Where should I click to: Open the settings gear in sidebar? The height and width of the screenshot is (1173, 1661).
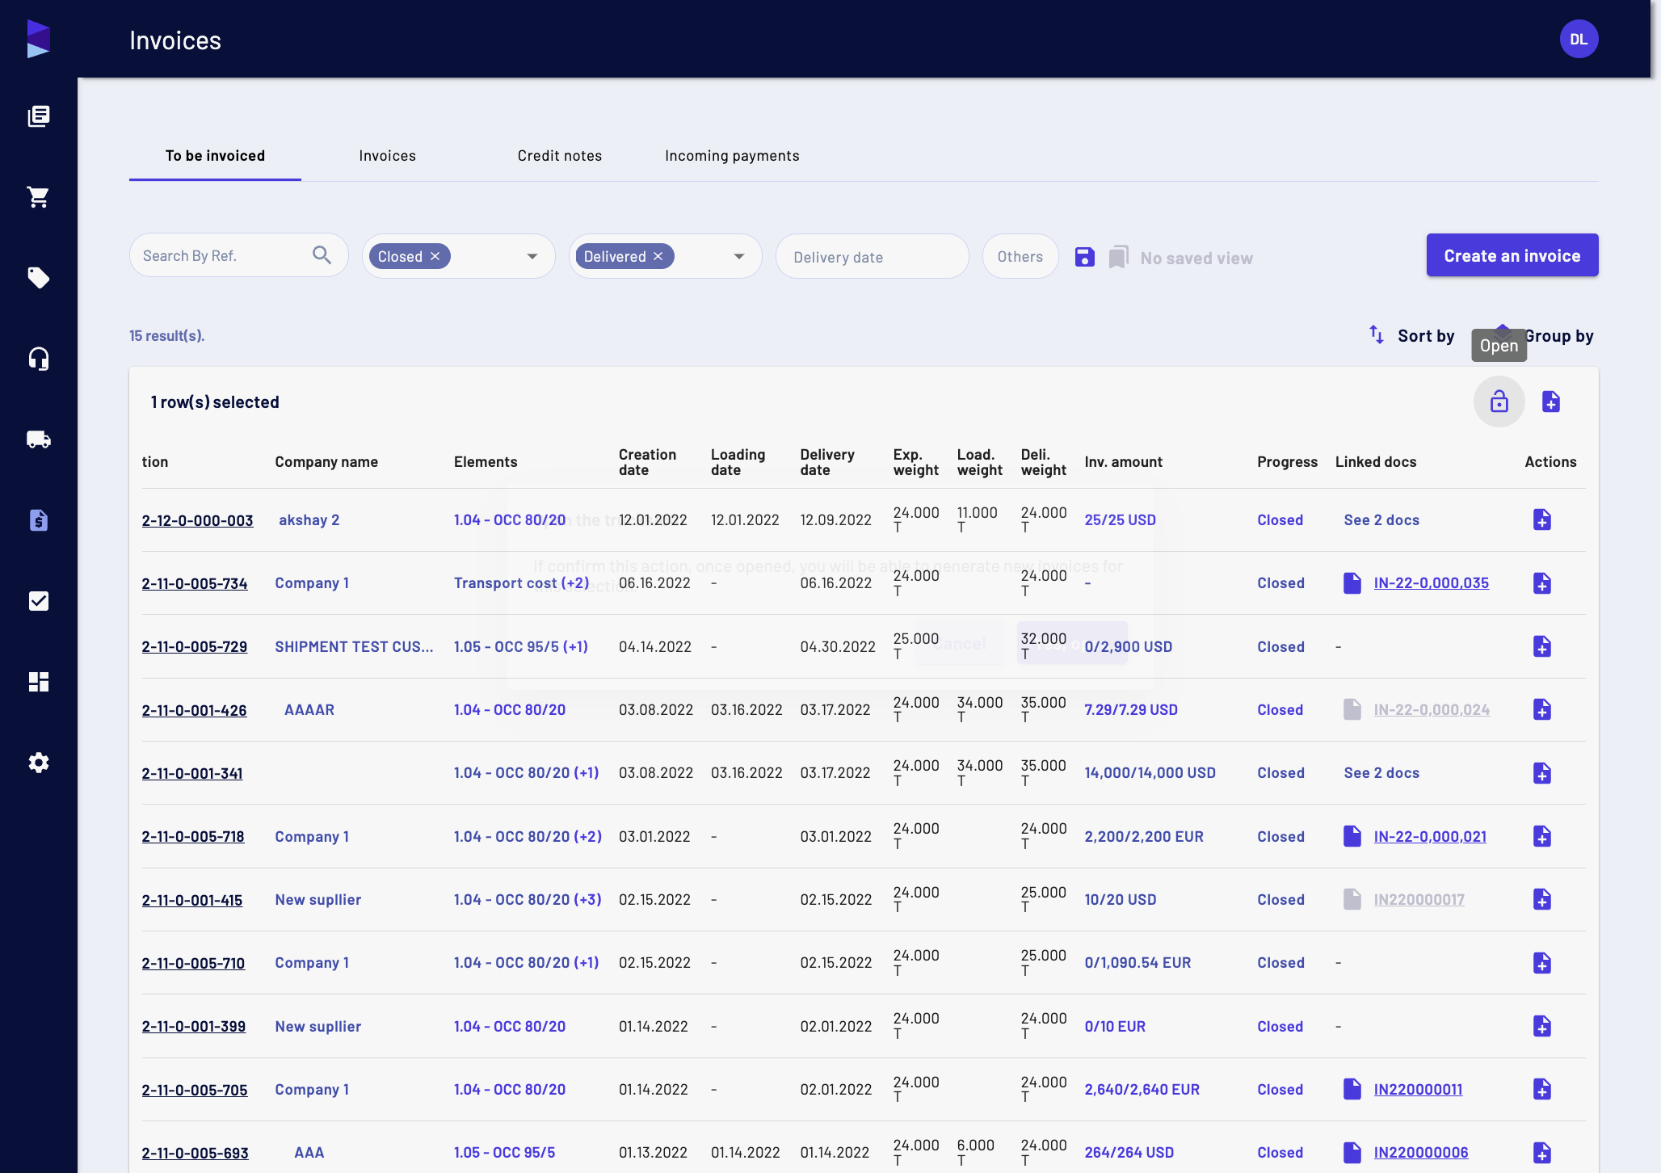(39, 763)
